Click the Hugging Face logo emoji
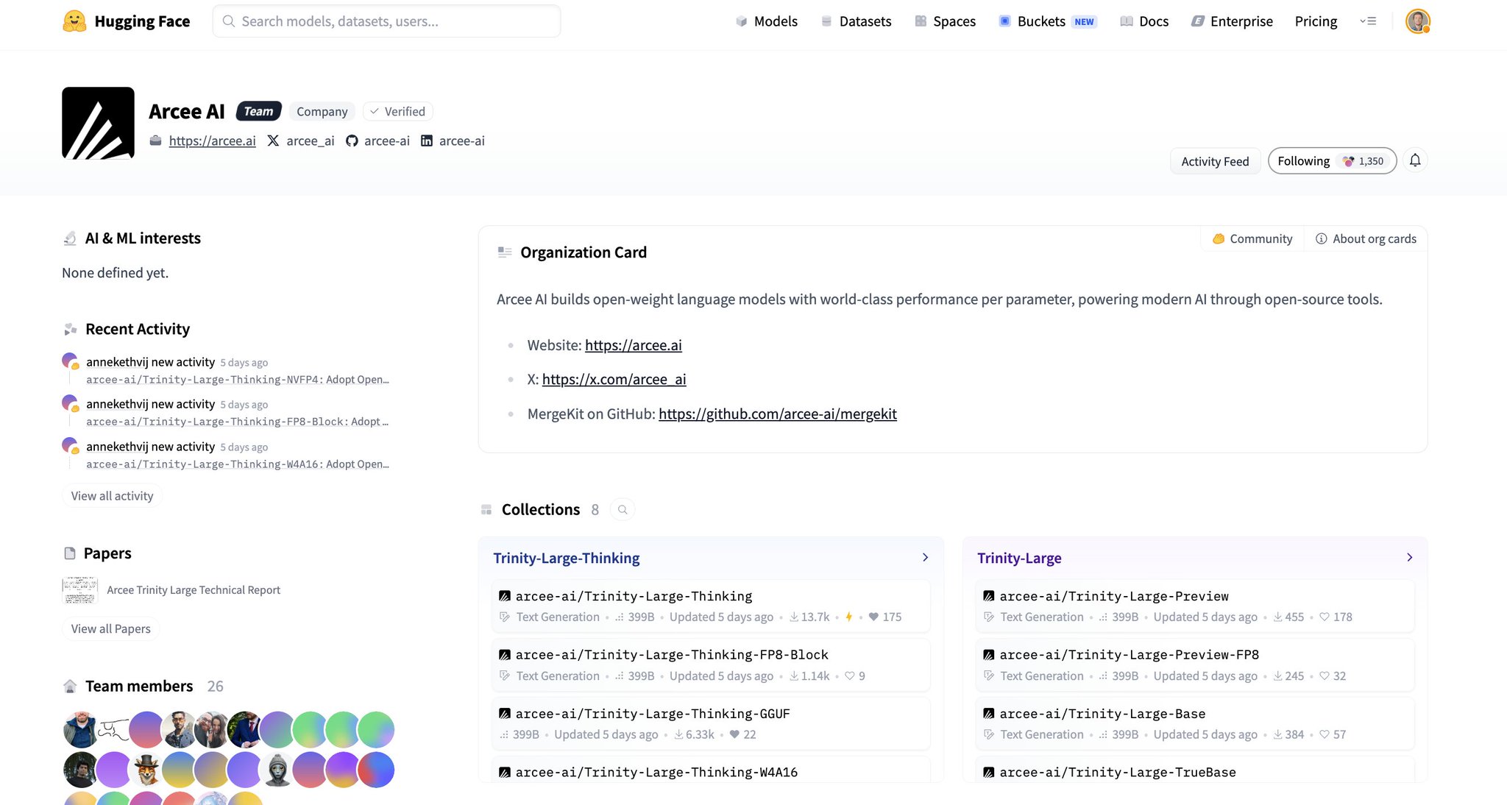1507x805 pixels. (74, 21)
